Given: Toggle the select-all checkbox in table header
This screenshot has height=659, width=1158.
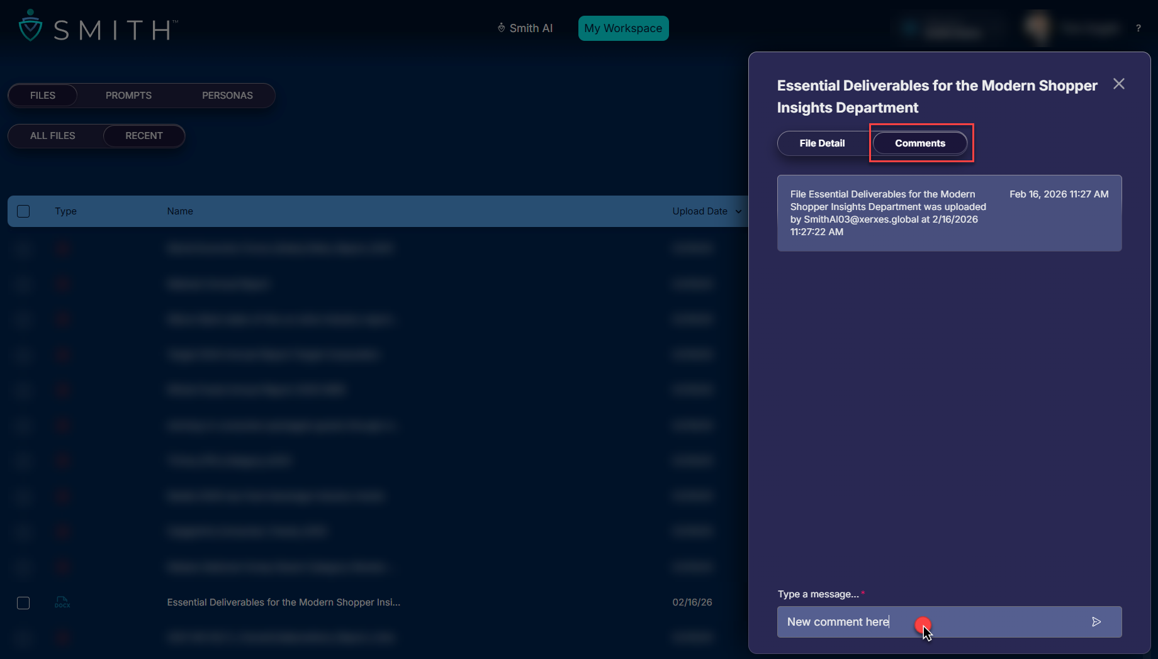Looking at the screenshot, I should coord(23,211).
